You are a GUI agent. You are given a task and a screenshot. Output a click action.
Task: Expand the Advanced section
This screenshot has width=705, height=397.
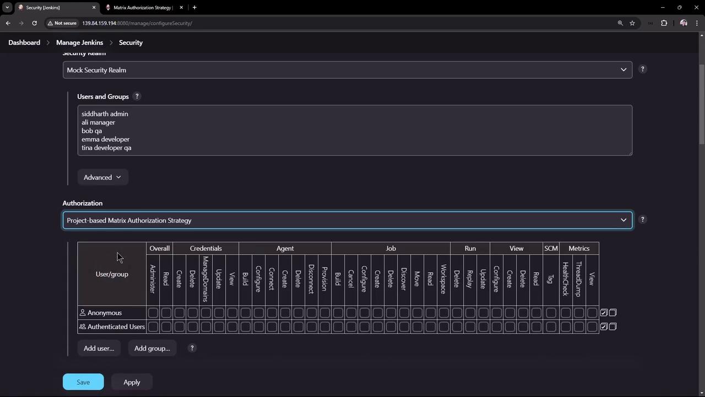tap(102, 177)
